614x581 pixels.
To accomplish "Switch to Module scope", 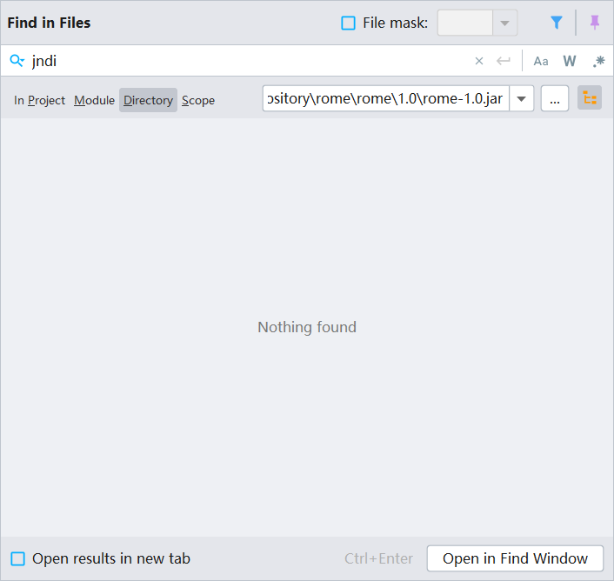I will pyautogui.click(x=94, y=100).
